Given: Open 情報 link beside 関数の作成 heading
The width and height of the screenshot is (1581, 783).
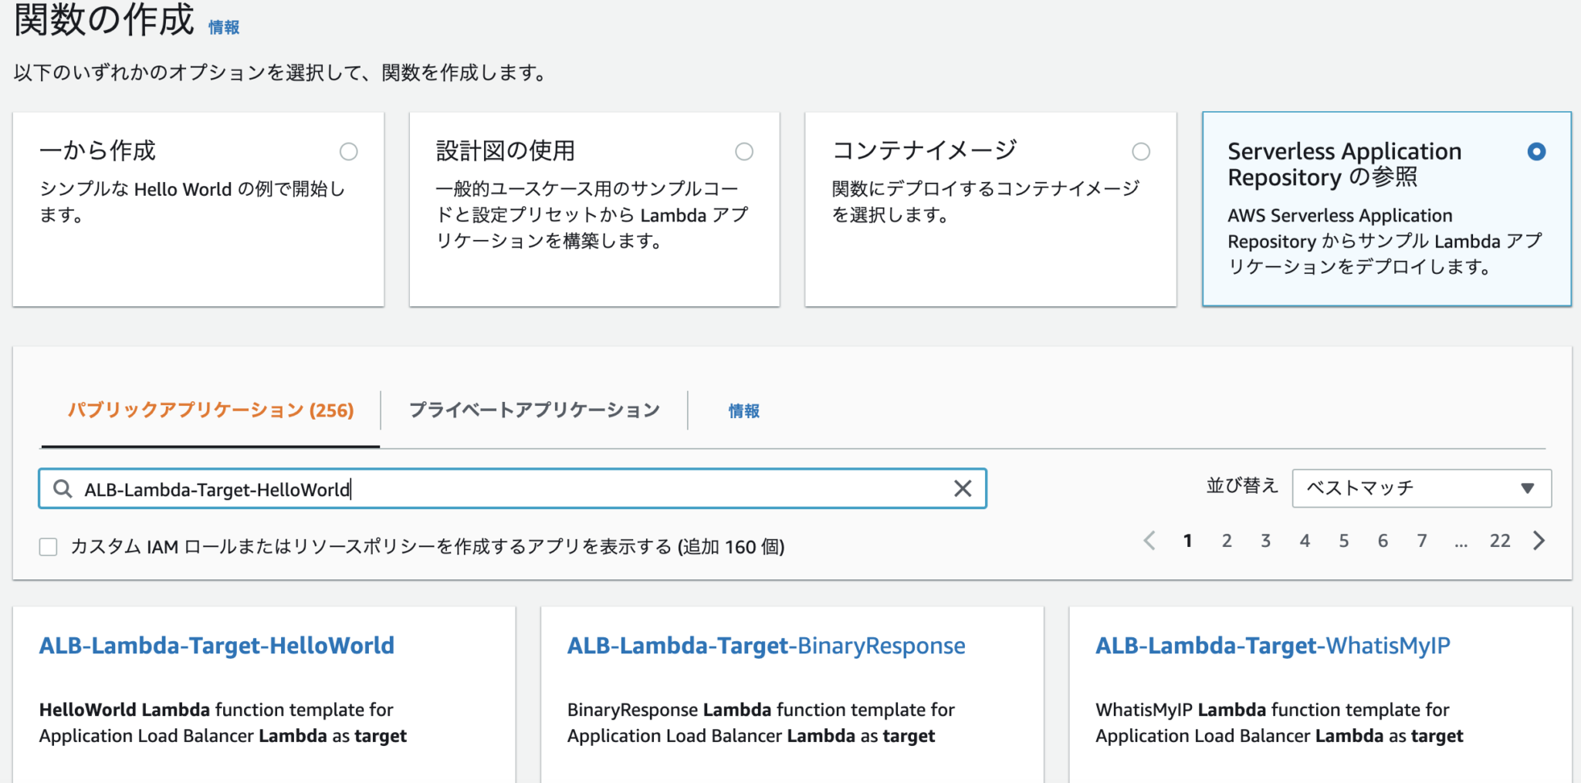Looking at the screenshot, I should tap(223, 29).
